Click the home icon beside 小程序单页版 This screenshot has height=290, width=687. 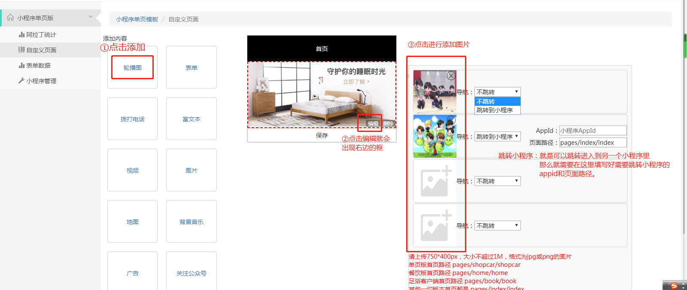pos(10,18)
